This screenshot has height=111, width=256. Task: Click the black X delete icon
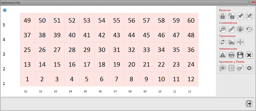tap(249, 55)
